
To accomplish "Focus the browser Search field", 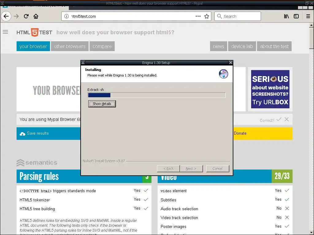I will 238,16.
